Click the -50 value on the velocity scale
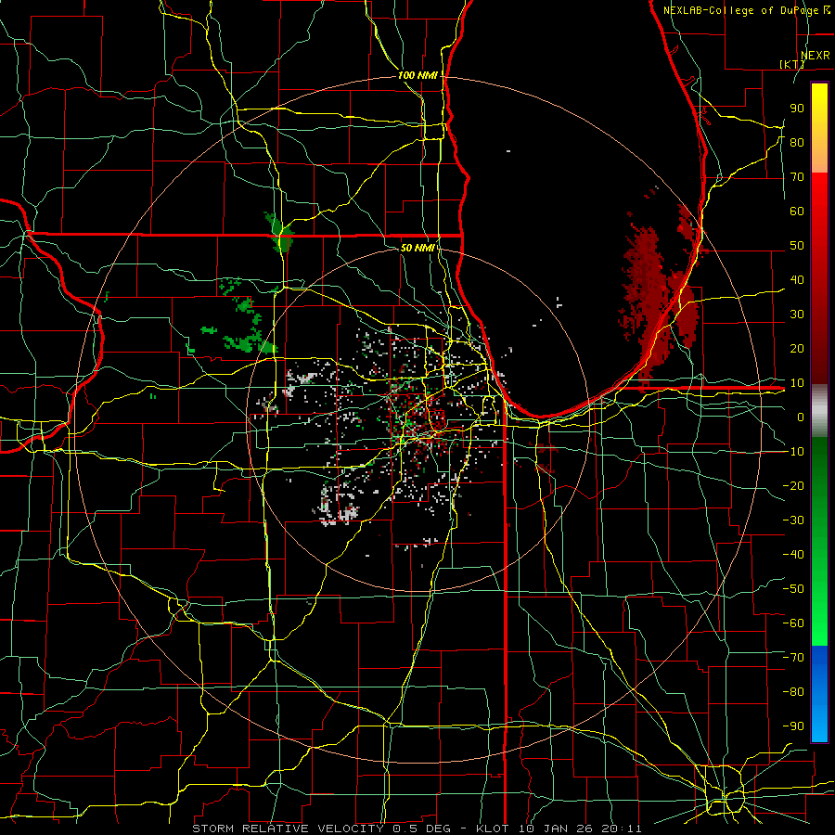This screenshot has height=835, width=835. [793, 589]
